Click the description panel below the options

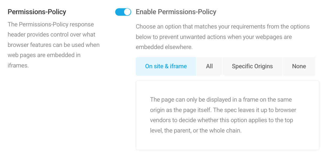click(x=227, y=115)
